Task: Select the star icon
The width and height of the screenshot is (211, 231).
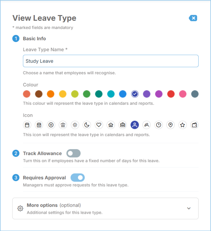Action: coord(182,125)
